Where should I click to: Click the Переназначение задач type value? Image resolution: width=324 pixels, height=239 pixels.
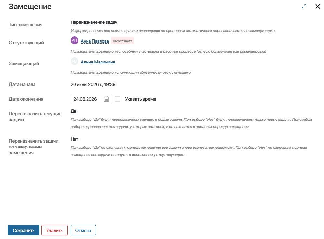click(x=94, y=22)
